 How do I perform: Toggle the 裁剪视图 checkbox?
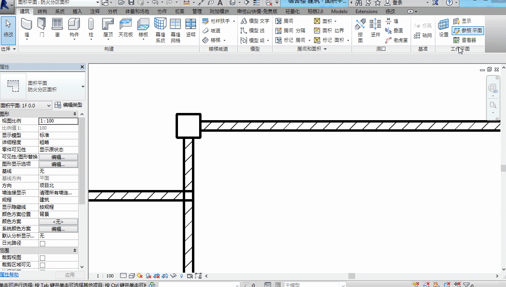[42, 258]
